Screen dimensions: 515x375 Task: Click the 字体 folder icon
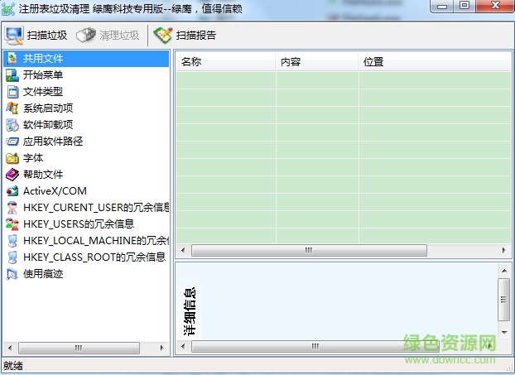pyautogui.click(x=12, y=158)
